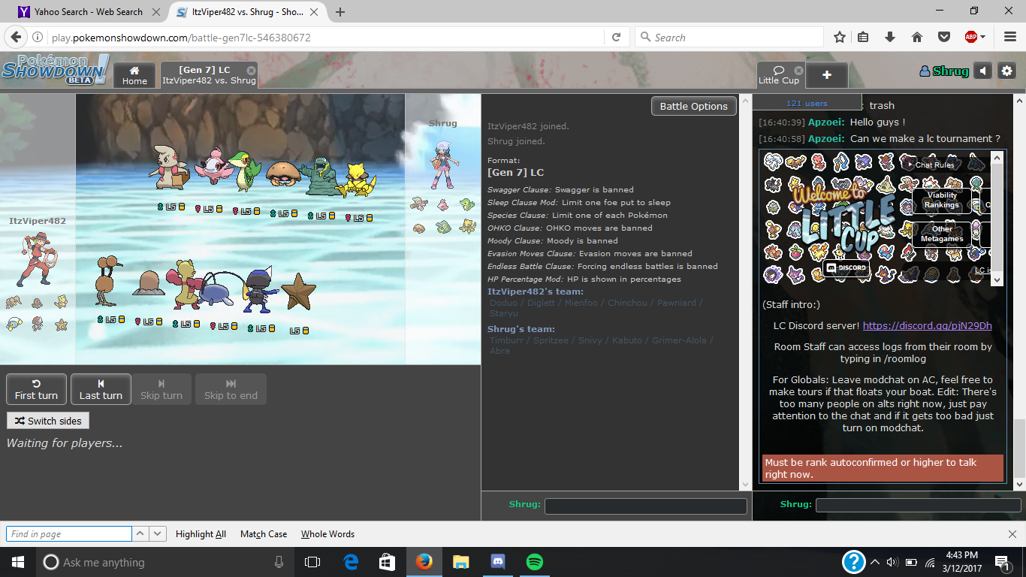Image resolution: width=1026 pixels, height=577 pixels.
Task: Toggle Whole Words in the find bar
Action: click(x=327, y=534)
